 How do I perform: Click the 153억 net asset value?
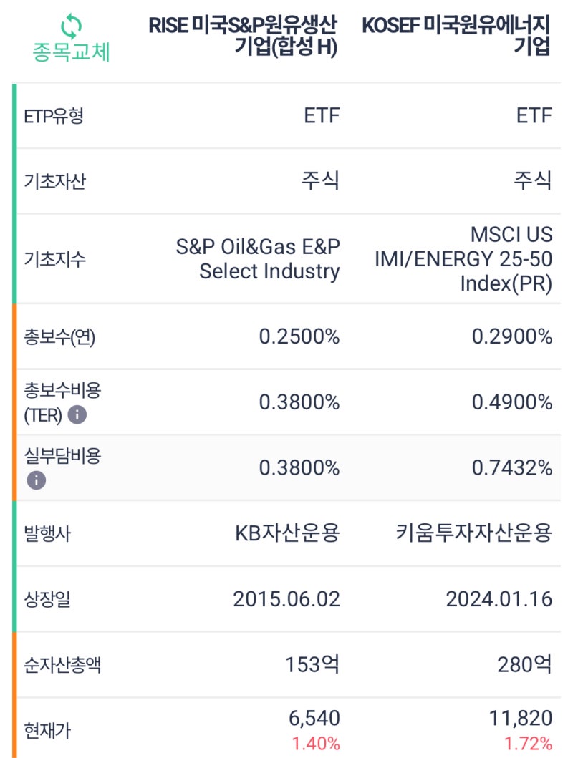tap(312, 664)
